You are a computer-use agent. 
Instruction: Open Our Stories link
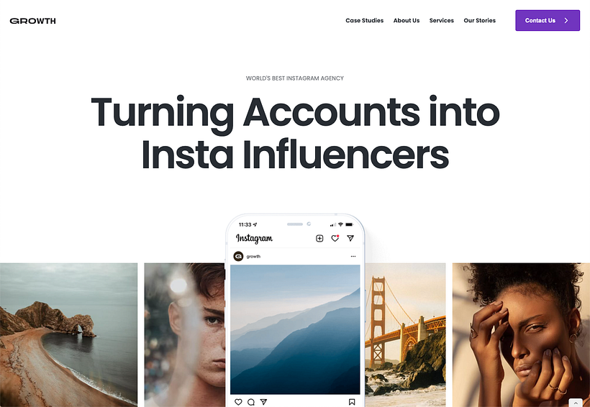pyautogui.click(x=479, y=21)
